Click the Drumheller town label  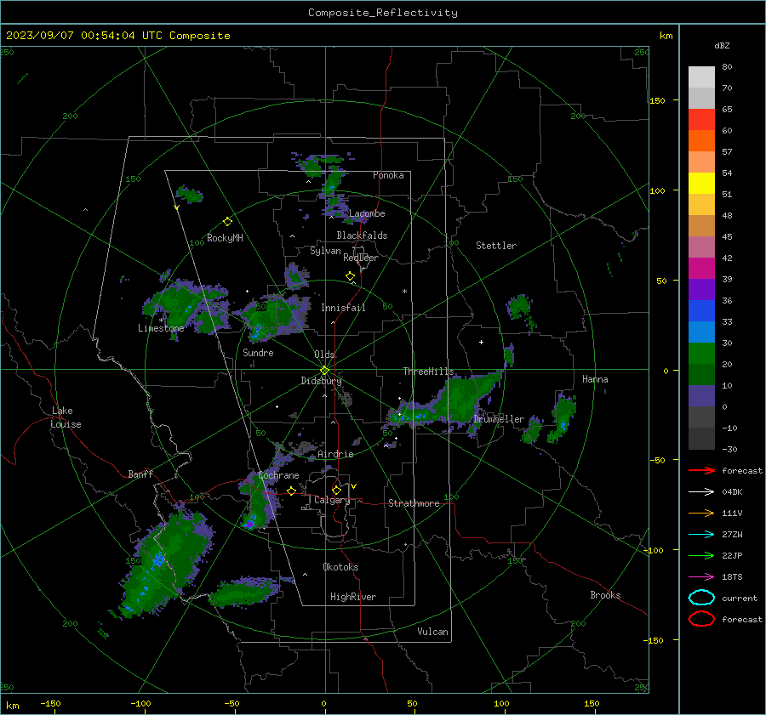point(499,419)
